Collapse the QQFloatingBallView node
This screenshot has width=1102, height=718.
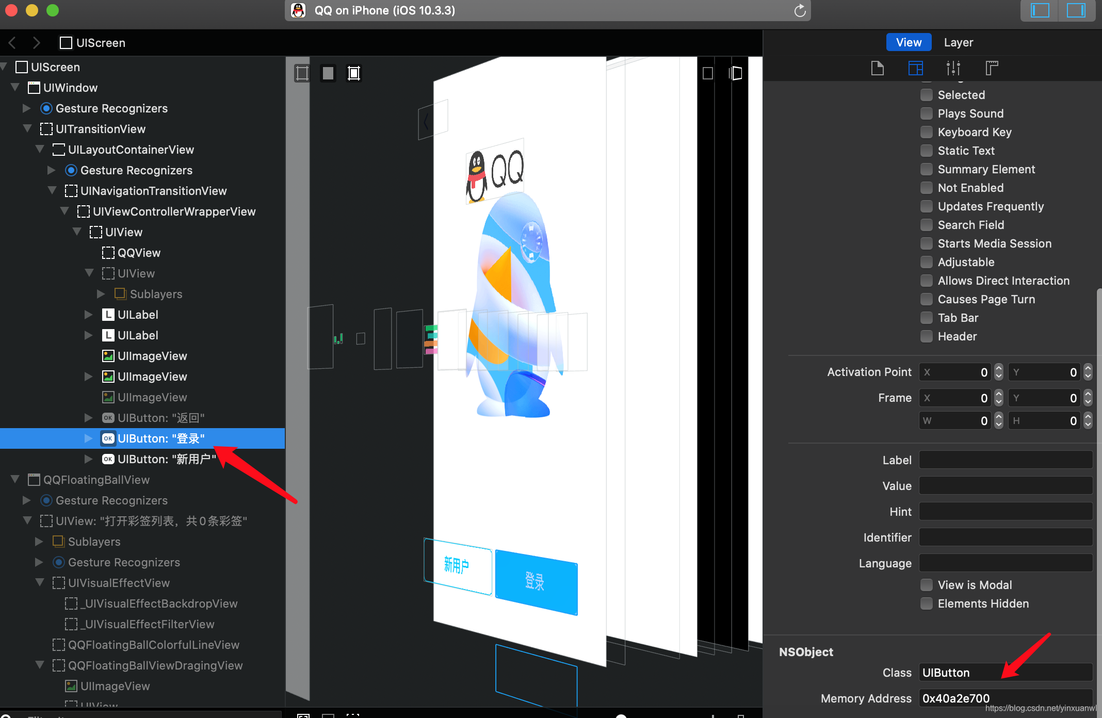[x=15, y=479]
